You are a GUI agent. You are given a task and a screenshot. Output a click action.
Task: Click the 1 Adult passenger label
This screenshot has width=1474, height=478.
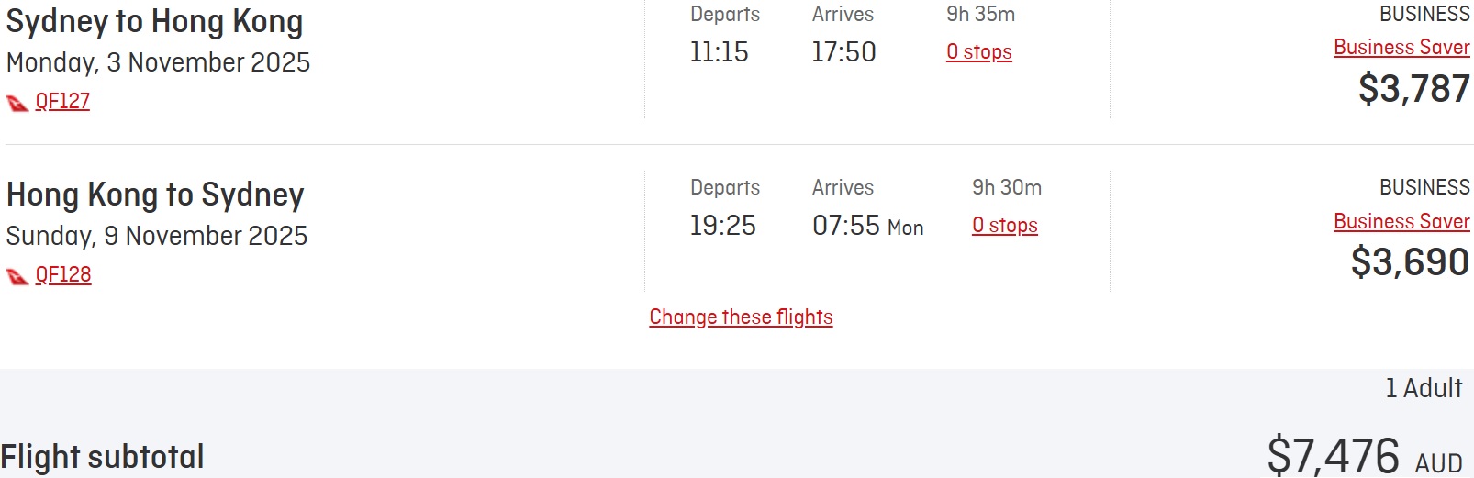point(1424,389)
